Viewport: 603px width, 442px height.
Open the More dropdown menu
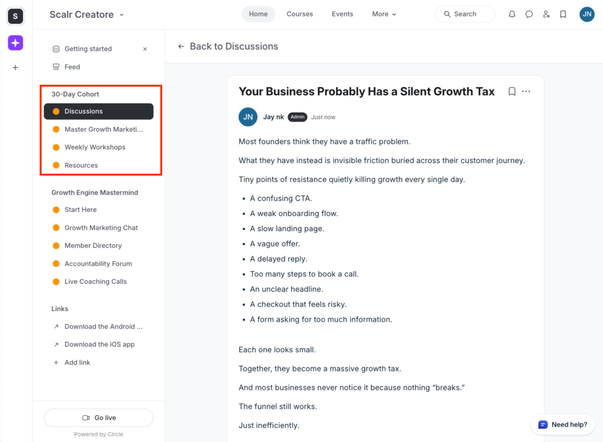coord(384,14)
